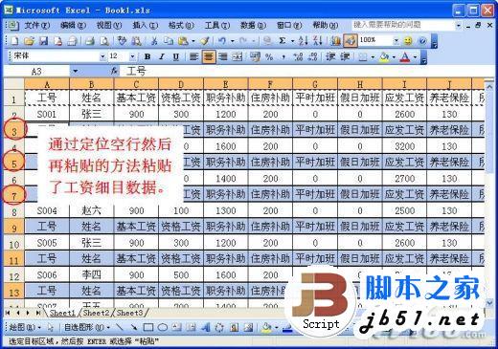Increase indent icon in formatting toolbar
This screenshot has width=498, height=349.
pos(345,57)
